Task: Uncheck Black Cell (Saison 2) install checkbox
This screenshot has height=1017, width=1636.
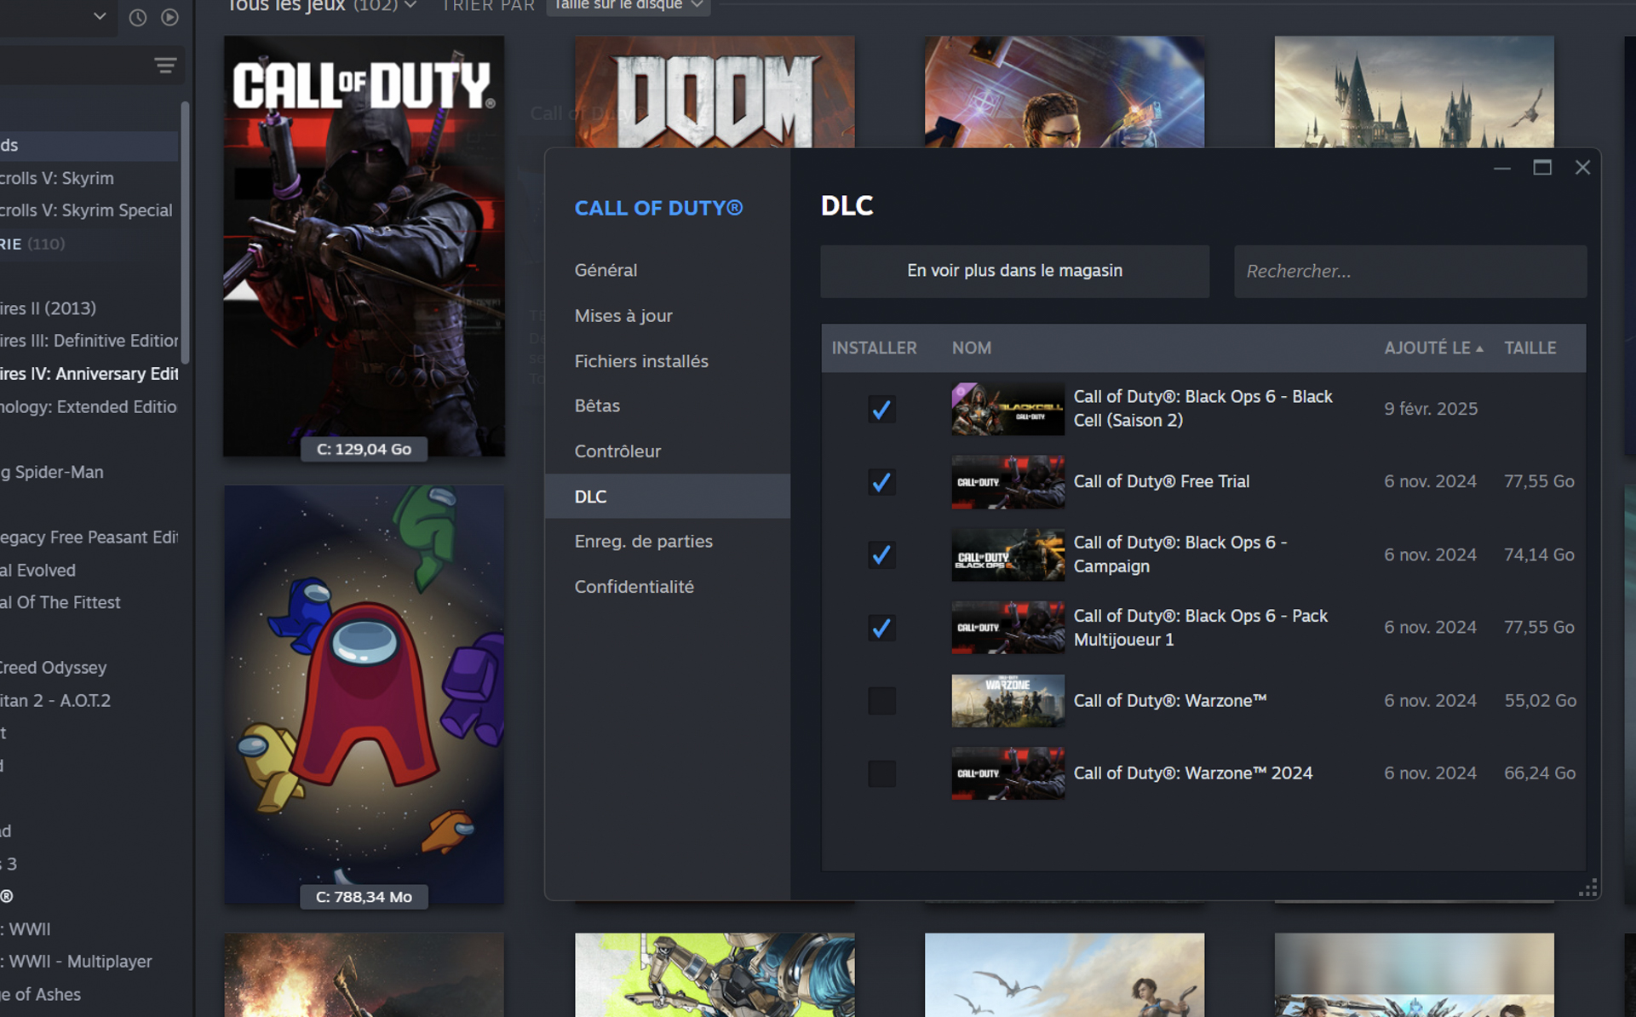Action: pos(881,409)
